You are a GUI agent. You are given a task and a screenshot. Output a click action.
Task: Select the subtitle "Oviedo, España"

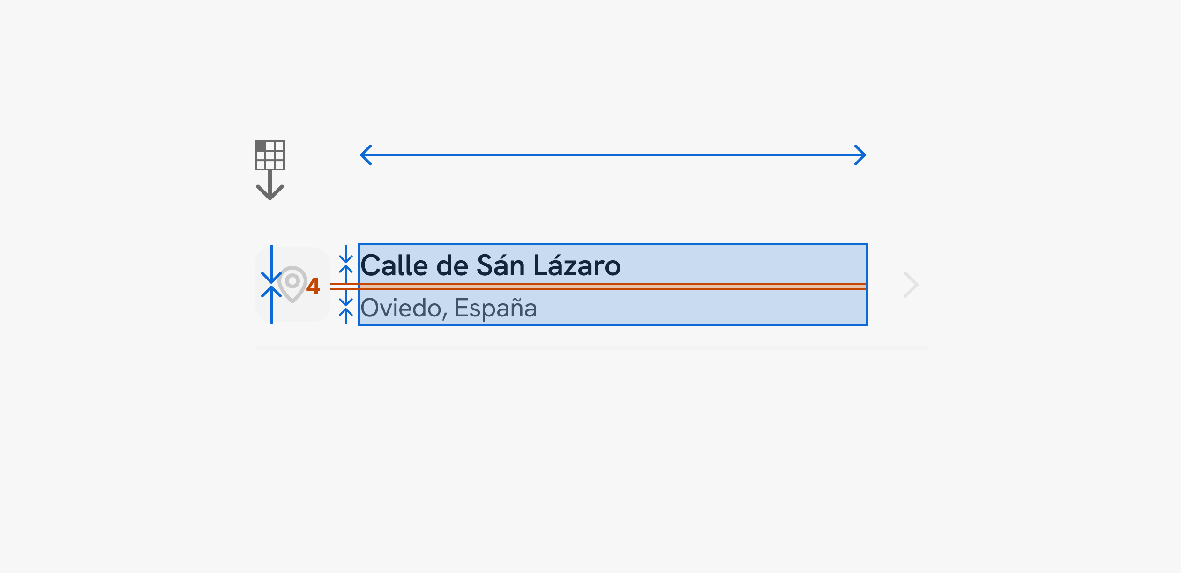point(448,308)
